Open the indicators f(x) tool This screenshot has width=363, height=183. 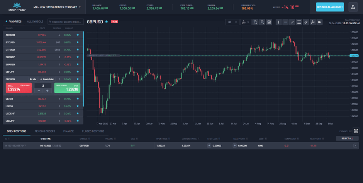tap(313, 22)
